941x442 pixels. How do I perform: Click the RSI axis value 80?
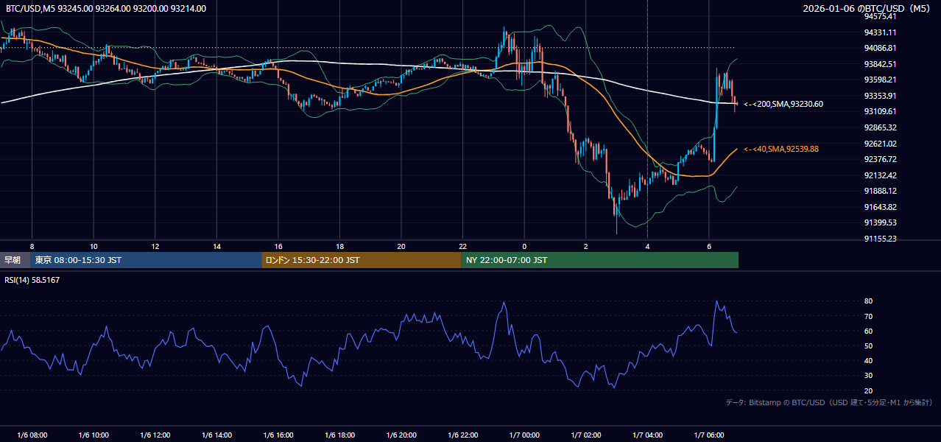(x=868, y=301)
